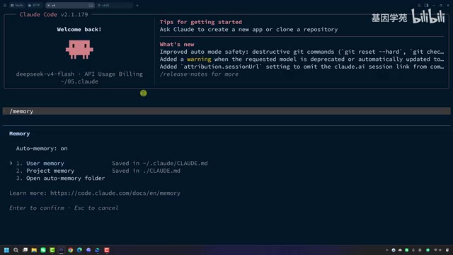
Task: Open notifications bell in title bar
Action: pyautogui.click(x=419, y=5)
